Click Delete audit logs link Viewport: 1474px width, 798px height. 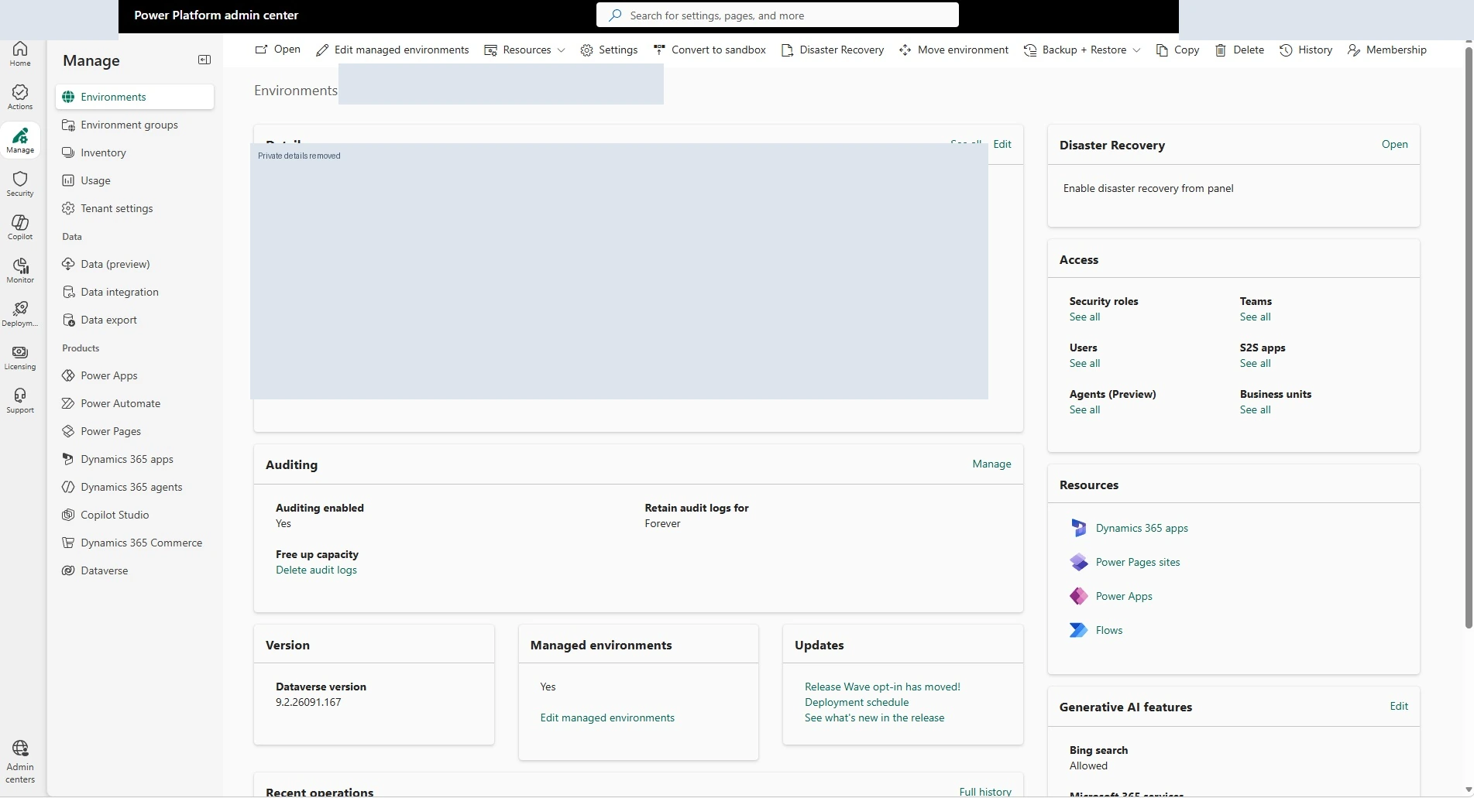[316, 570]
